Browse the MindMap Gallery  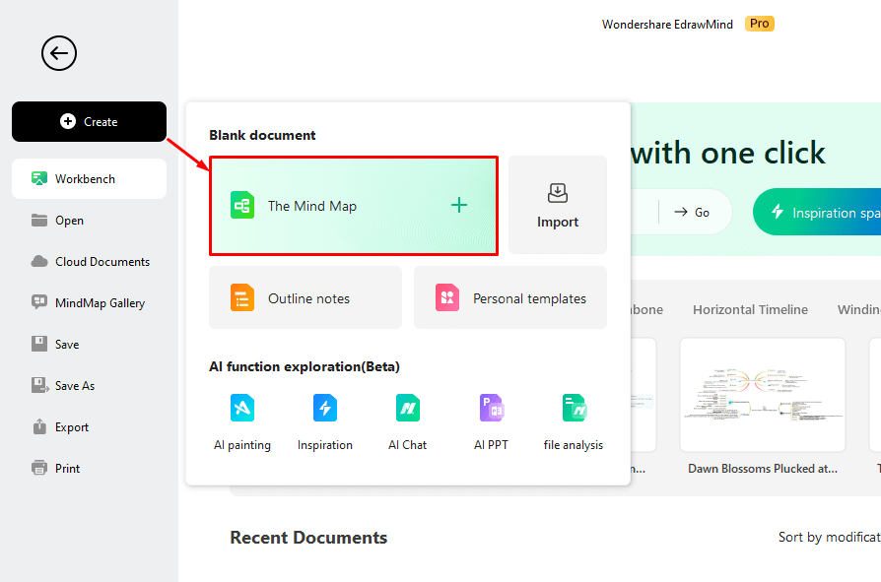click(89, 303)
